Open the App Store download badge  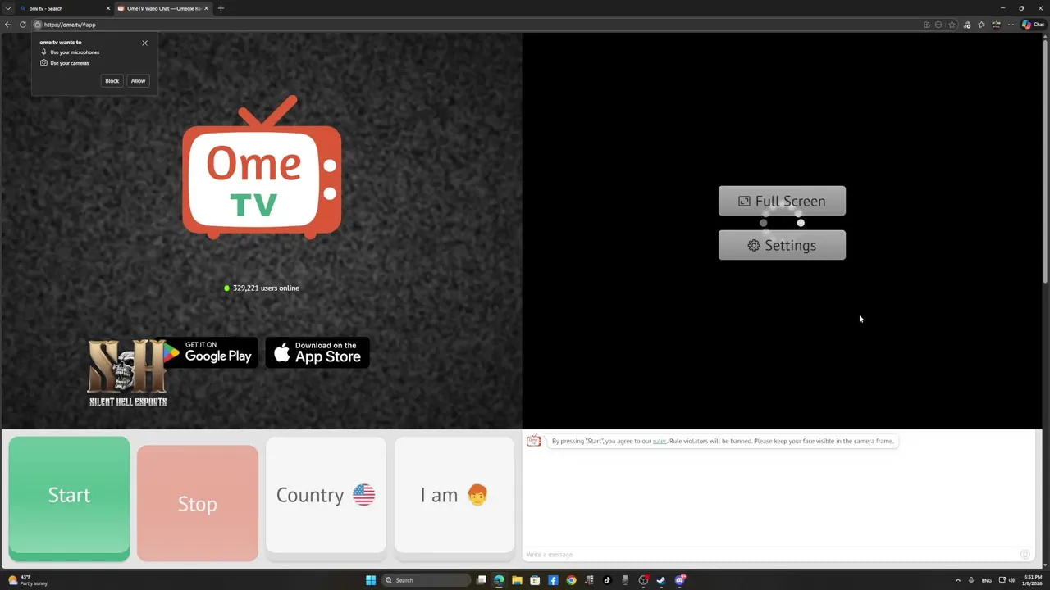click(317, 352)
